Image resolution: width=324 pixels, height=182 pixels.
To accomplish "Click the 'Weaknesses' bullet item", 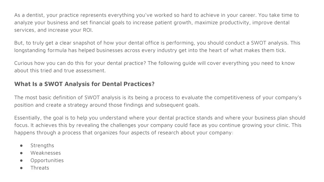I will [x=46, y=153].
